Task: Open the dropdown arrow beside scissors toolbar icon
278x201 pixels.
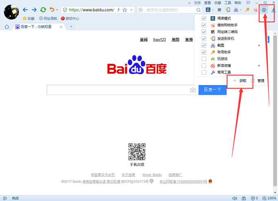Action: 241,10
